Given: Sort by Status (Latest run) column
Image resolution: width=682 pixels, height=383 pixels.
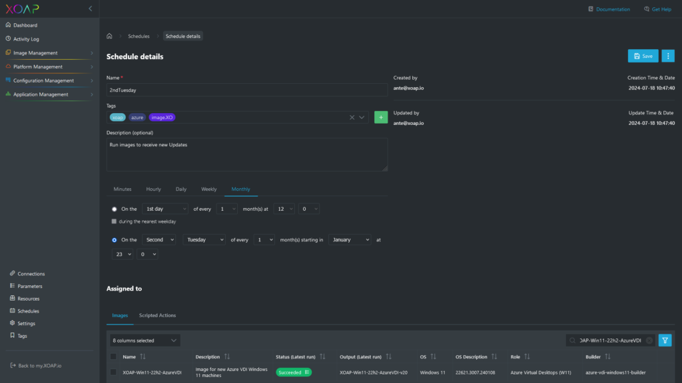Looking at the screenshot, I should point(322,357).
